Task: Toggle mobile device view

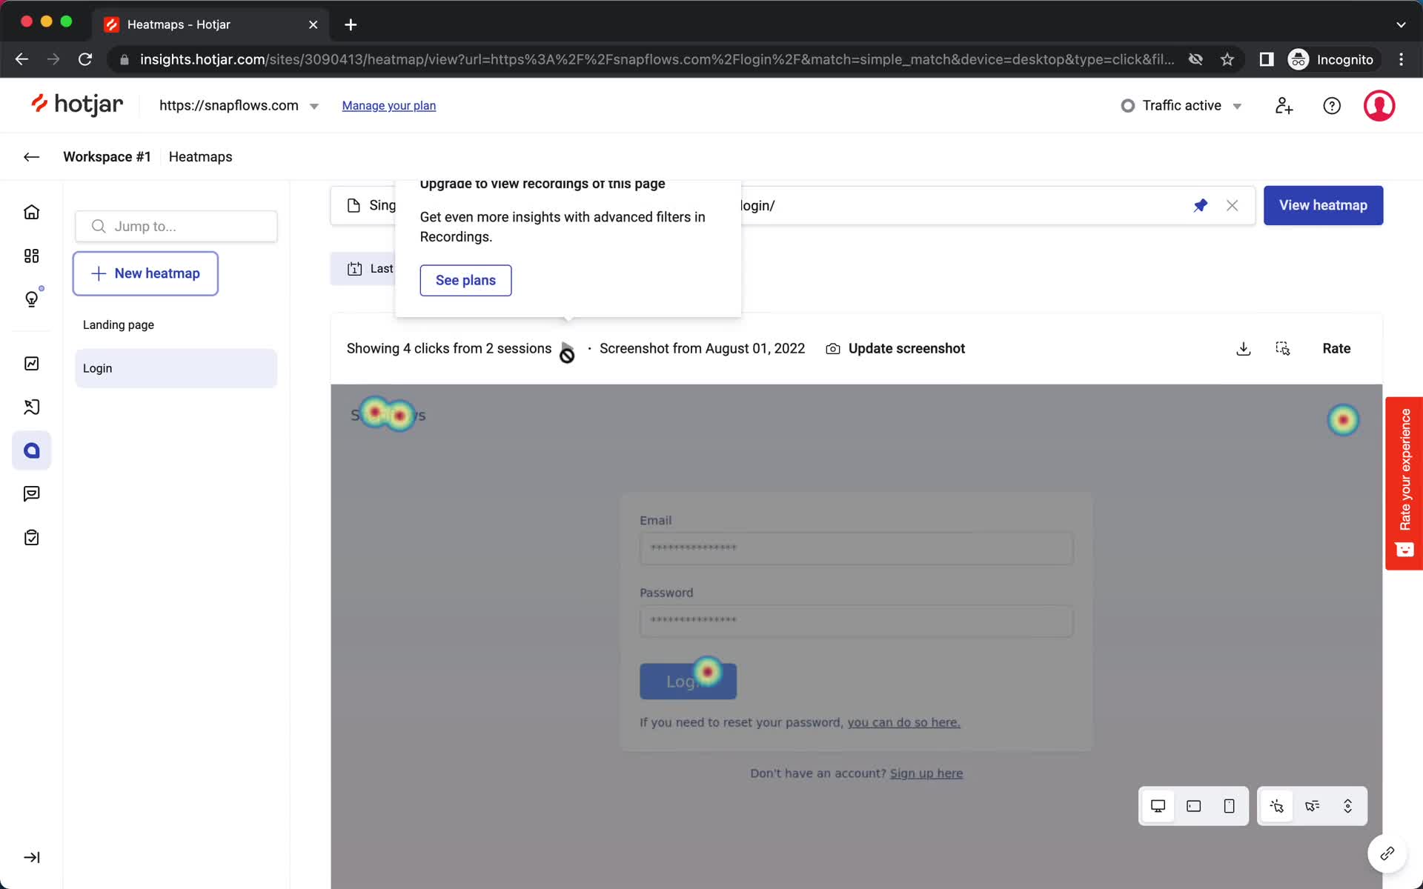Action: [1228, 806]
